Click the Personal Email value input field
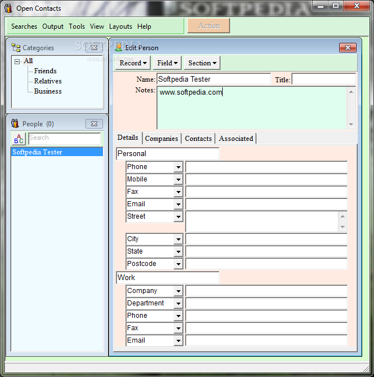Screen dimensions: 374x377 pos(266,204)
